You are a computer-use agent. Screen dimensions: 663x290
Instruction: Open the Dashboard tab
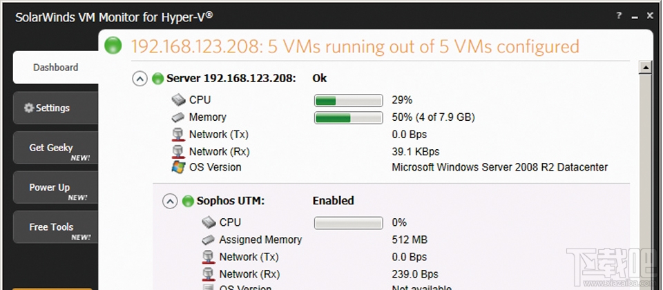point(56,68)
